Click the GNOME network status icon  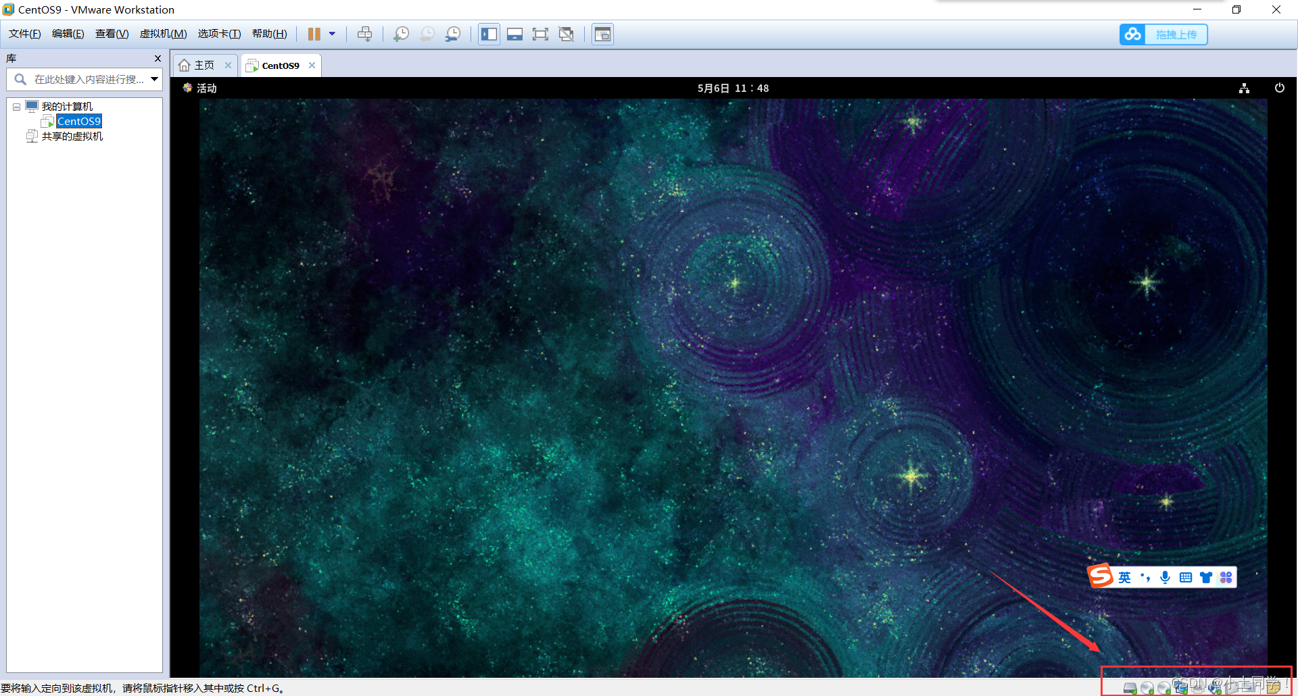pos(1244,88)
